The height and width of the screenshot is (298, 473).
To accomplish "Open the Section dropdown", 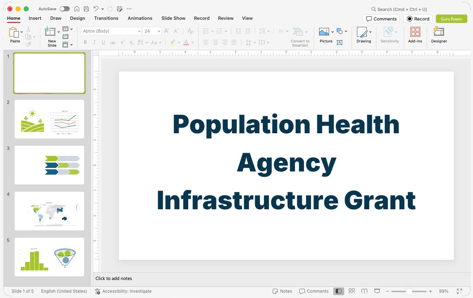I will pyautogui.click(x=67, y=45).
